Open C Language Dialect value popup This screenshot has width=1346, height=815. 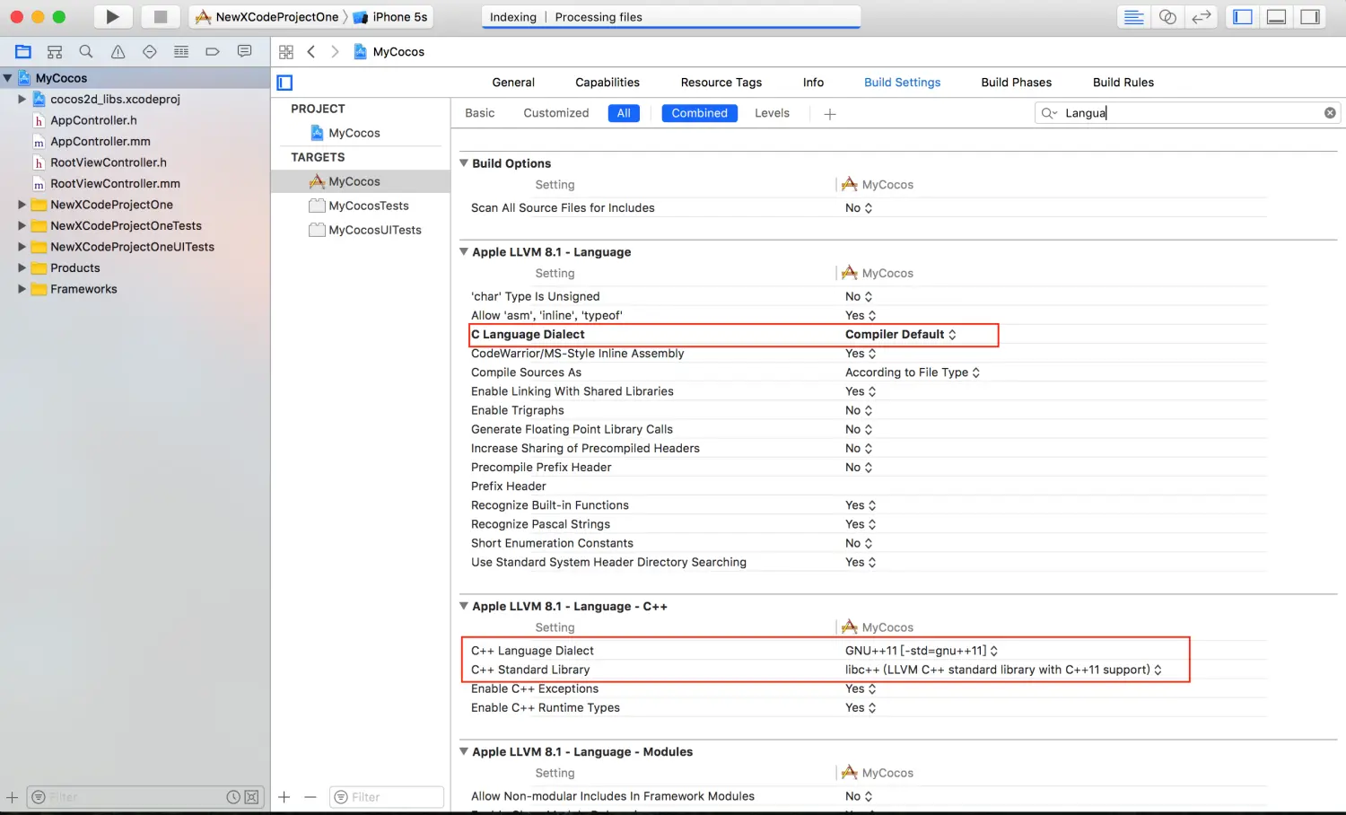click(901, 335)
